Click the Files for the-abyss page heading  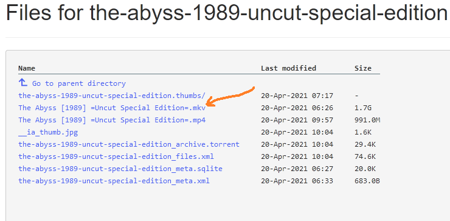[227, 13]
